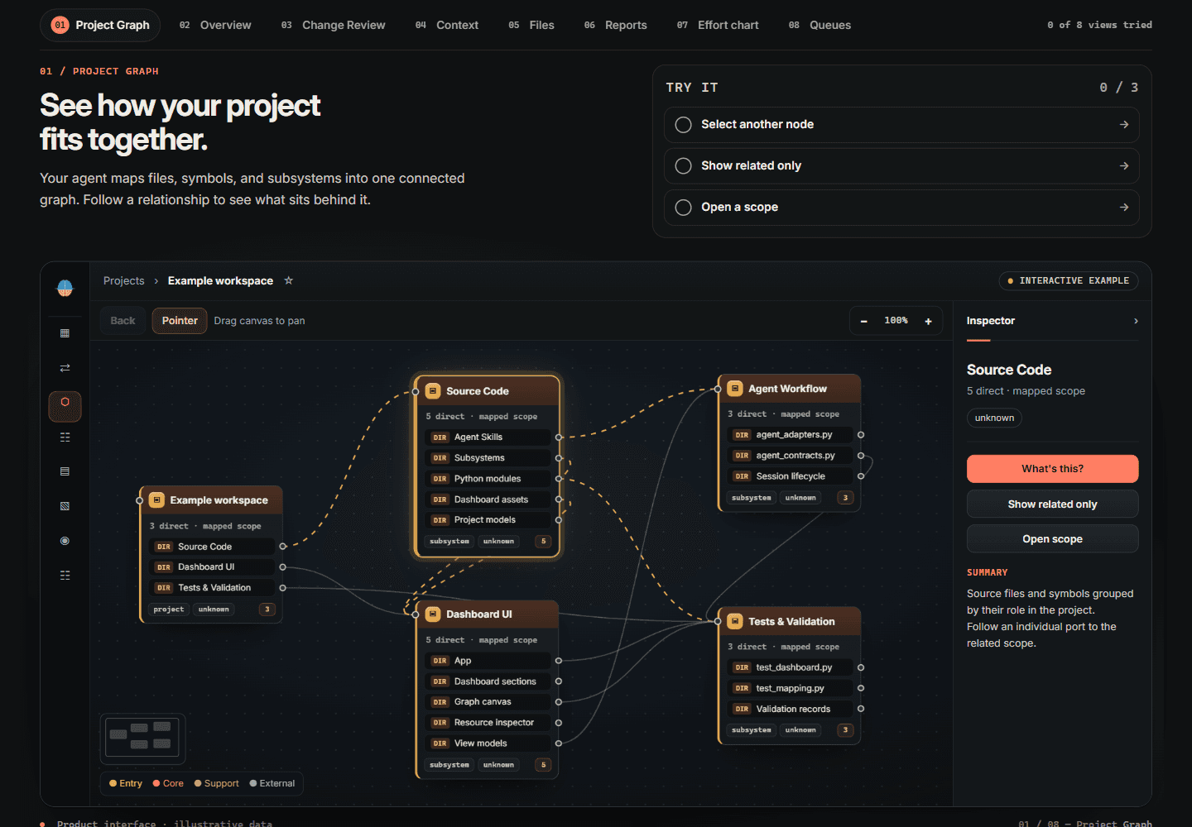
Task: Open the grid view sidebar icon
Action: click(x=65, y=333)
